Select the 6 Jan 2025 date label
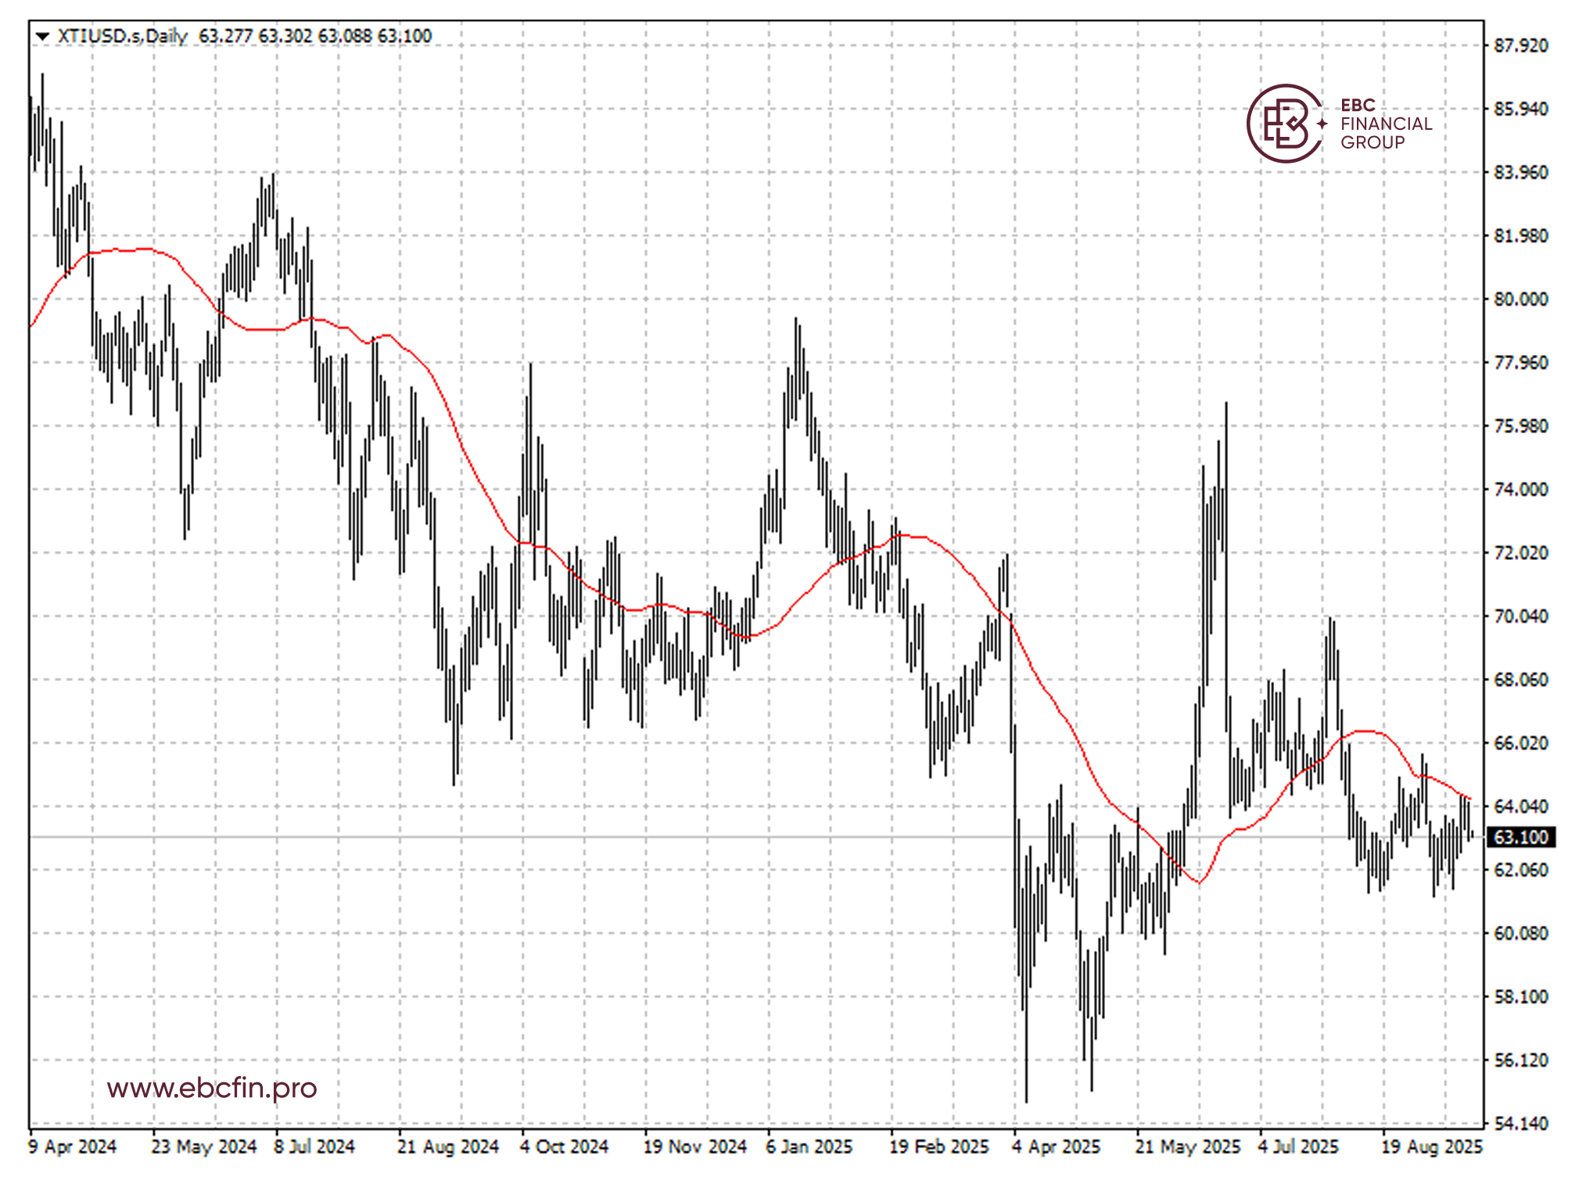The width and height of the screenshot is (1586, 1184). (809, 1147)
